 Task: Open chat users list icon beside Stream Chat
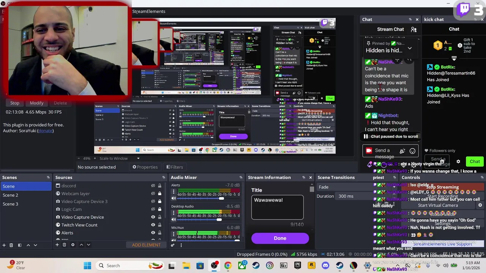[x=413, y=29]
